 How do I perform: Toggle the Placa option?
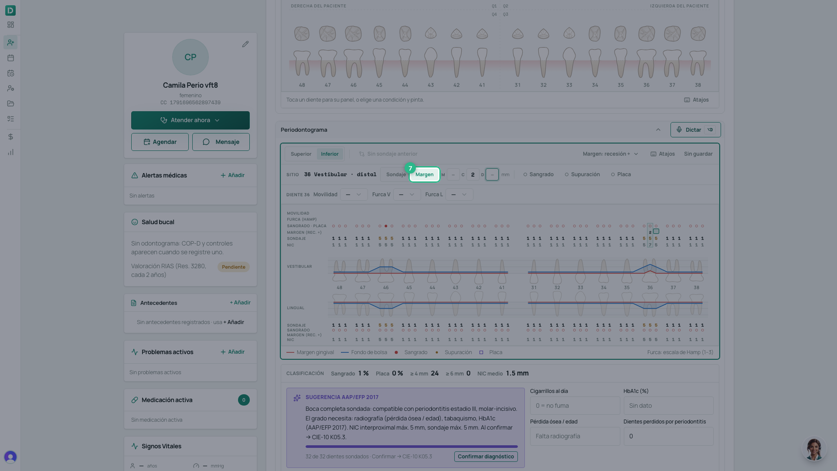[x=621, y=174]
